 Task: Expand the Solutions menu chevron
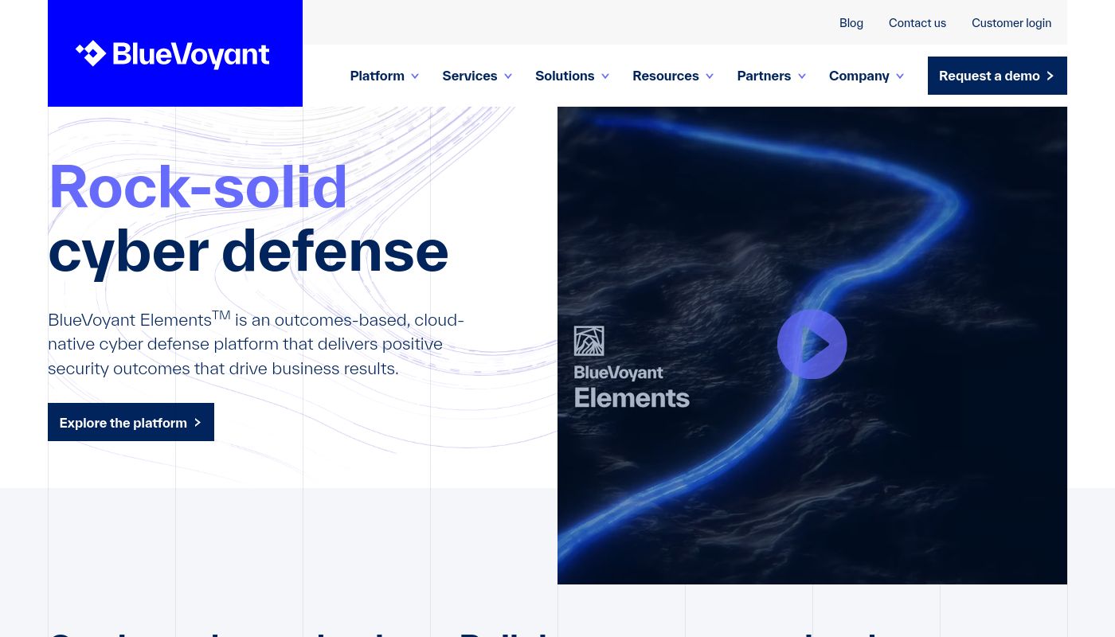point(605,76)
